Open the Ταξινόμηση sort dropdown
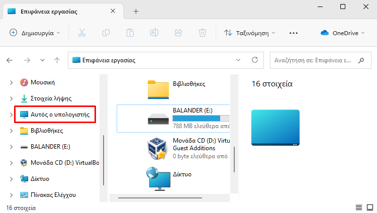This screenshot has height=213, width=377. point(250,33)
